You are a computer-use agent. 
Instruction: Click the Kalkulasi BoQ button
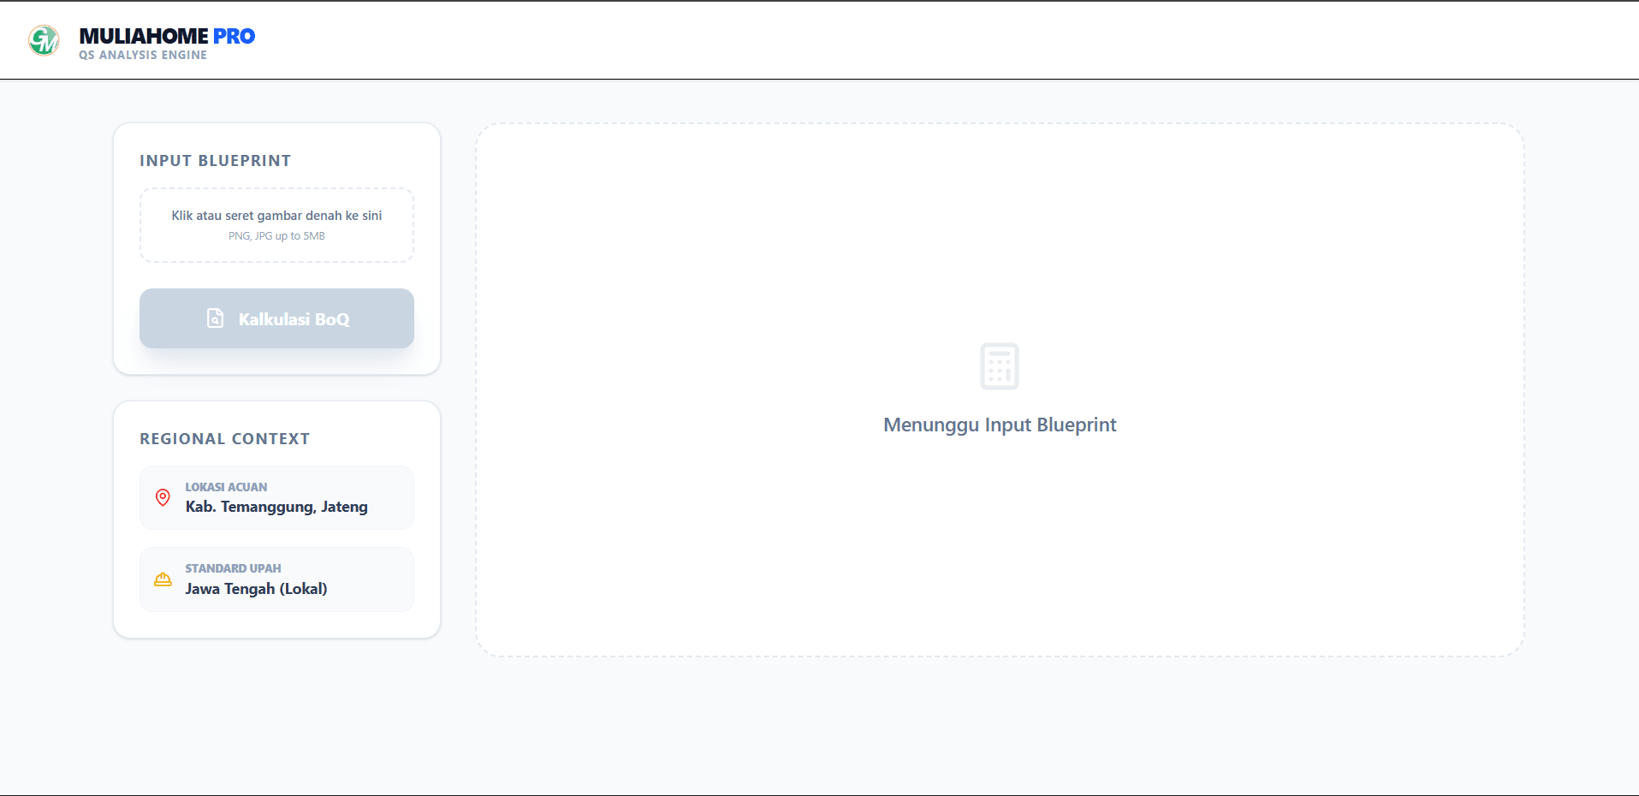(276, 318)
